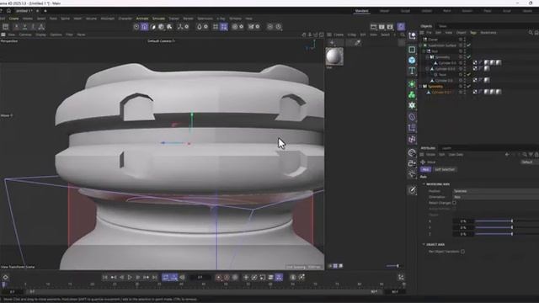
Task: Click Default Camera label in viewport
Action: [161, 41]
